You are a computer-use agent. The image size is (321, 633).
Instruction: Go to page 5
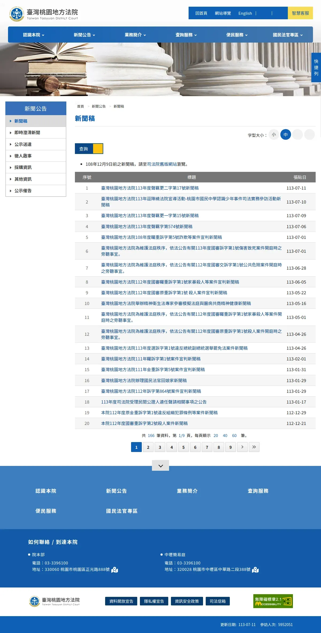pyautogui.click(x=184, y=447)
